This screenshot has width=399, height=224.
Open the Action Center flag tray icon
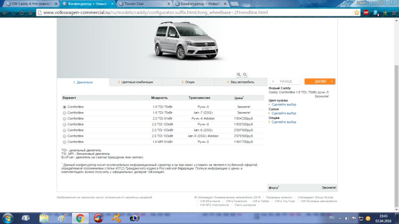[354, 219]
